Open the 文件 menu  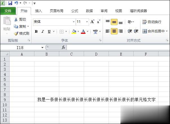click(x=8, y=11)
